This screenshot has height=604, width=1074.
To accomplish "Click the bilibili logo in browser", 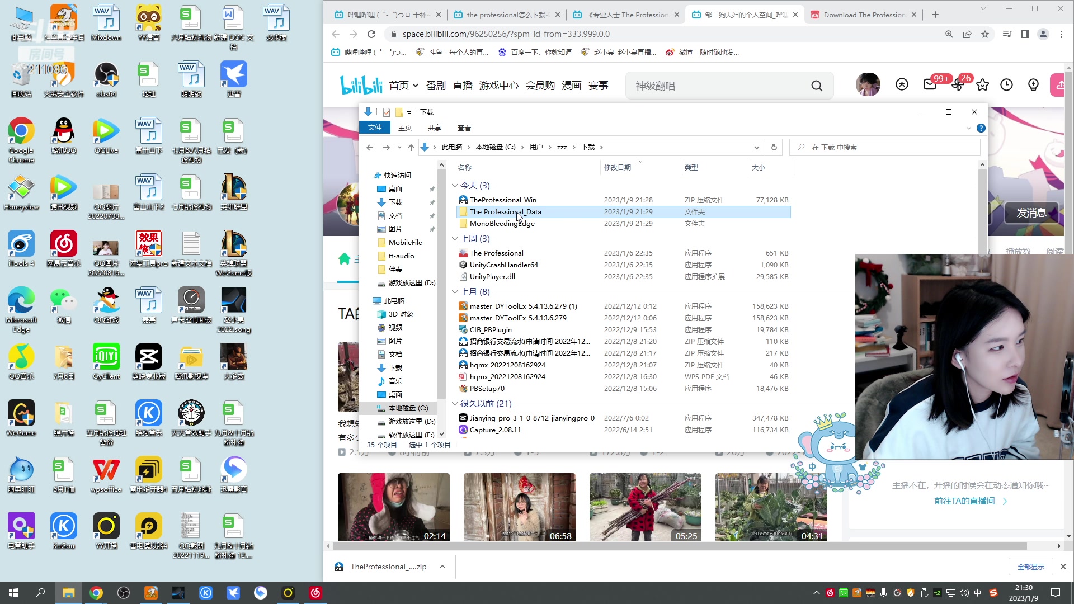I will pos(361,85).
